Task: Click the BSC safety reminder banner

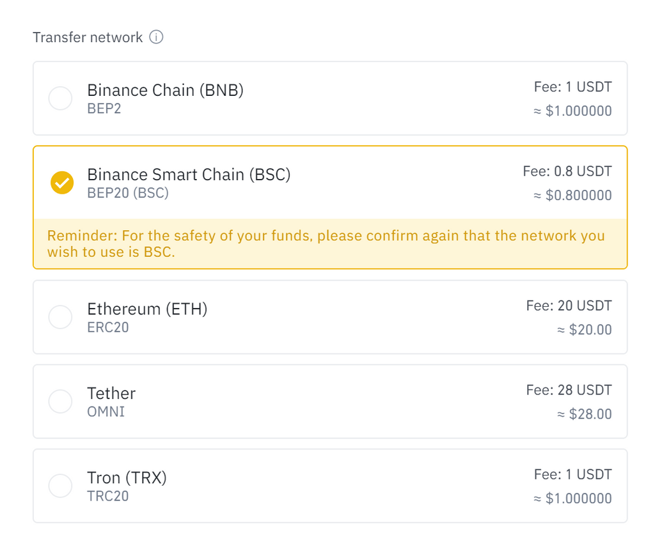Action: point(330,244)
